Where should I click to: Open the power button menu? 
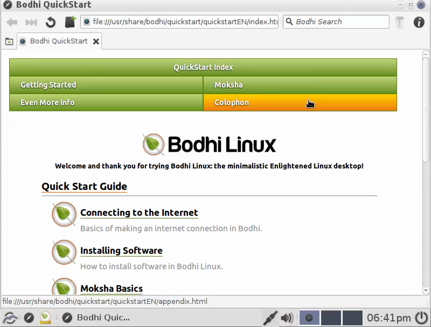pos(422,318)
